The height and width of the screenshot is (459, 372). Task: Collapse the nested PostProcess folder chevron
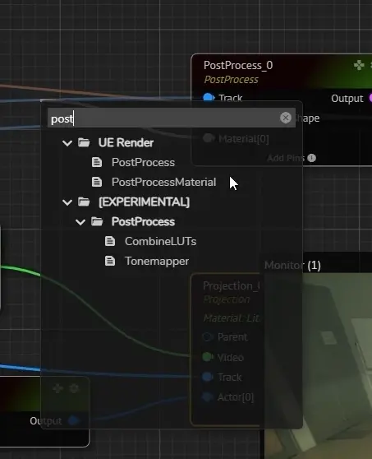pyautogui.click(x=80, y=222)
